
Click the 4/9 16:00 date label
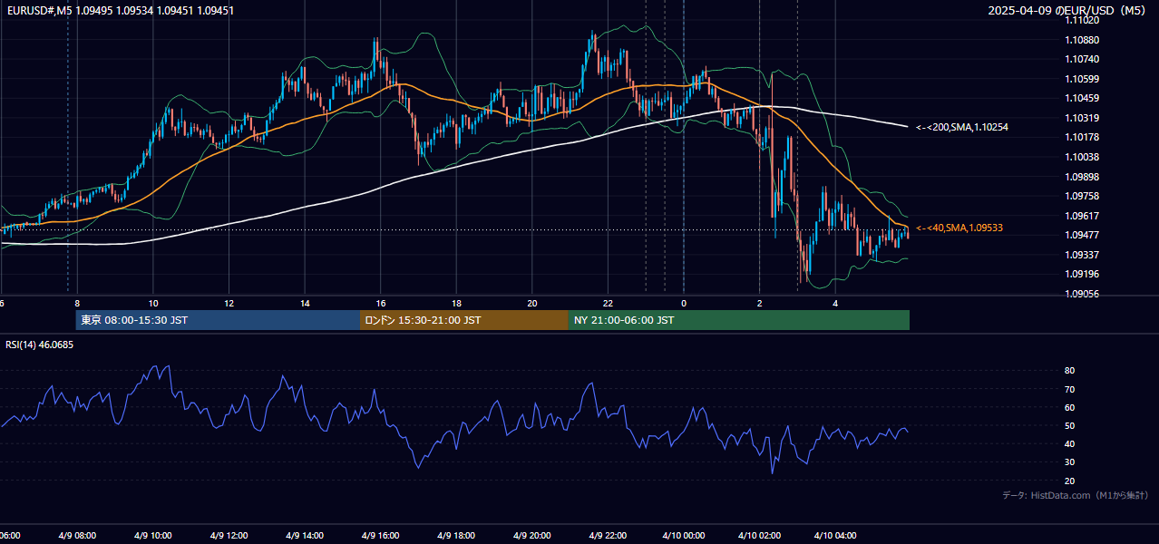coord(380,536)
